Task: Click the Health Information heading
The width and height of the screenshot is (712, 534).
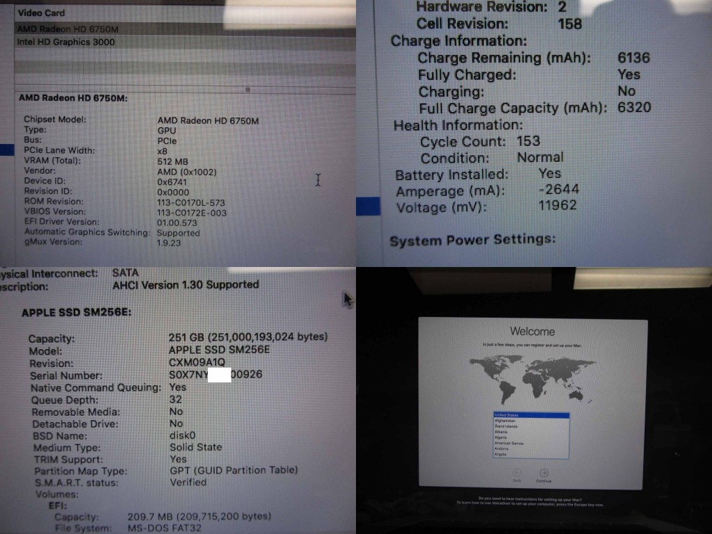Action: [458, 125]
